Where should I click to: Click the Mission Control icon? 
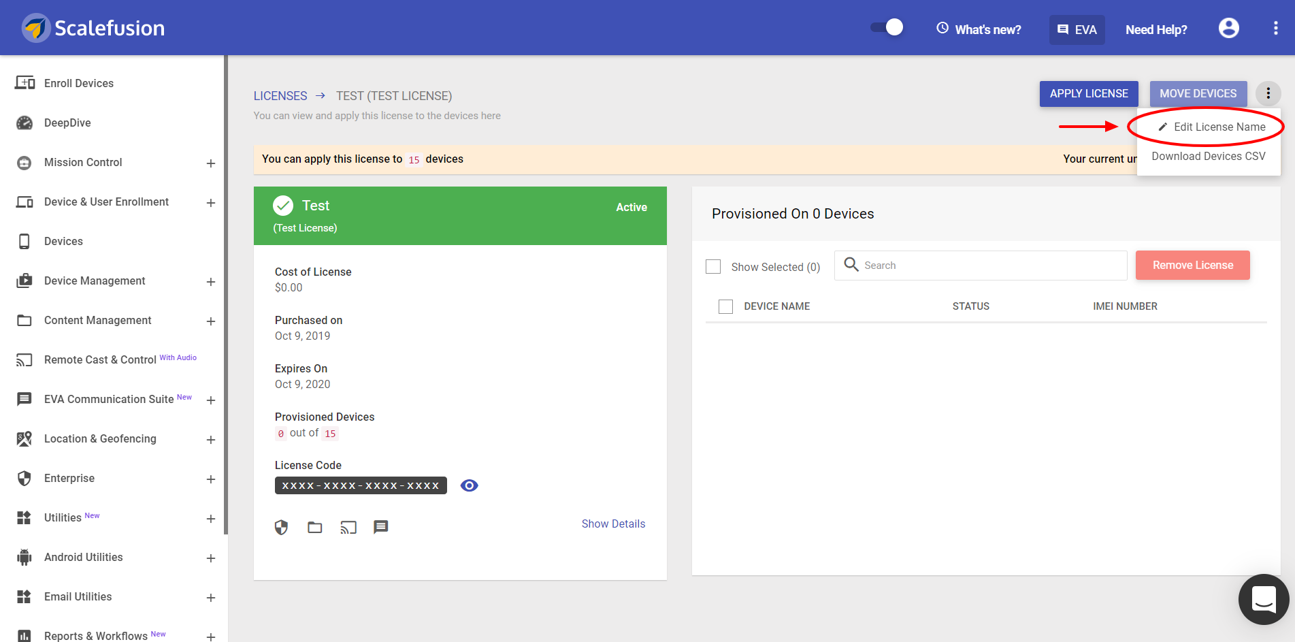(x=24, y=163)
